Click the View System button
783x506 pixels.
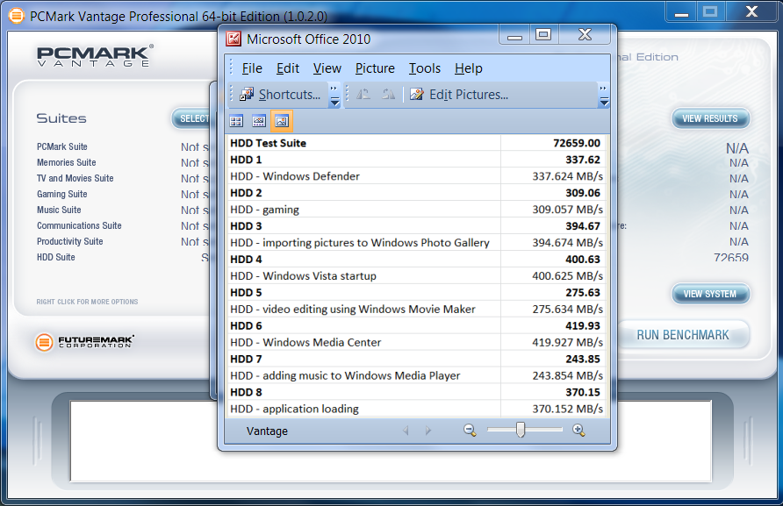pyautogui.click(x=710, y=294)
